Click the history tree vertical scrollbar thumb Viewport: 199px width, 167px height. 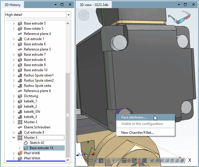pyautogui.click(x=68, y=115)
